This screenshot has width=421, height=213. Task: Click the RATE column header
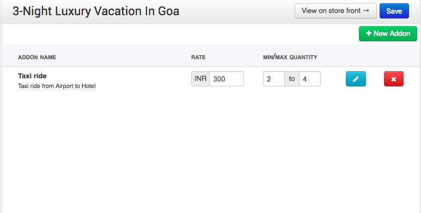coord(198,57)
